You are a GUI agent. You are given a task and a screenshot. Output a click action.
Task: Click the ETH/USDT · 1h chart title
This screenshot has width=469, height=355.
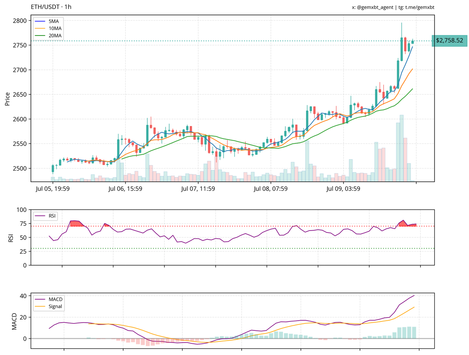(51, 7)
